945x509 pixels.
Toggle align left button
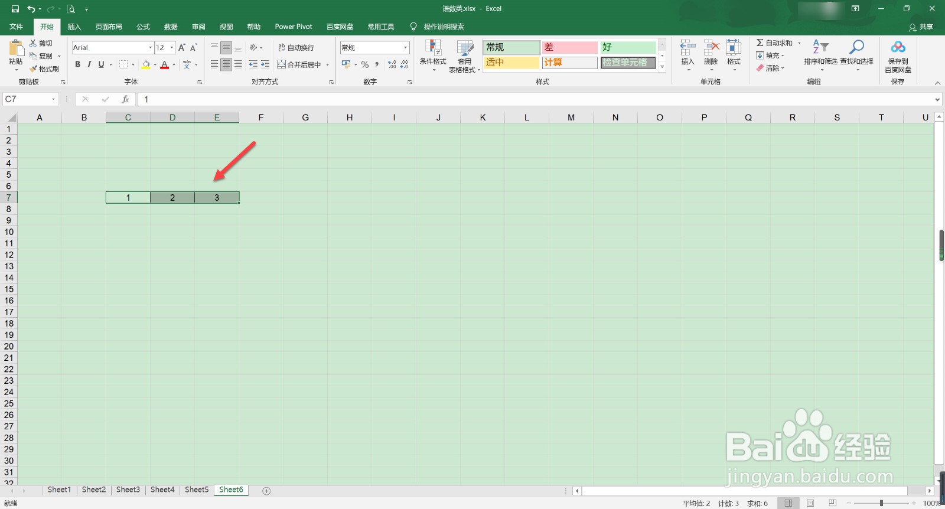(214, 64)
